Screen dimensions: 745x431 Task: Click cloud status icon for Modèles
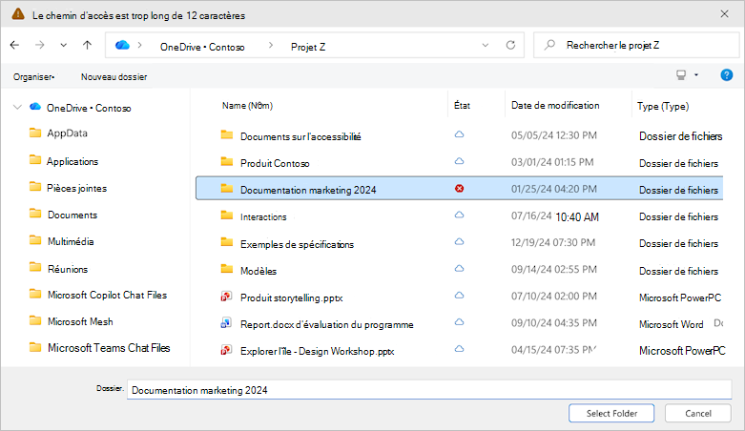459,269
